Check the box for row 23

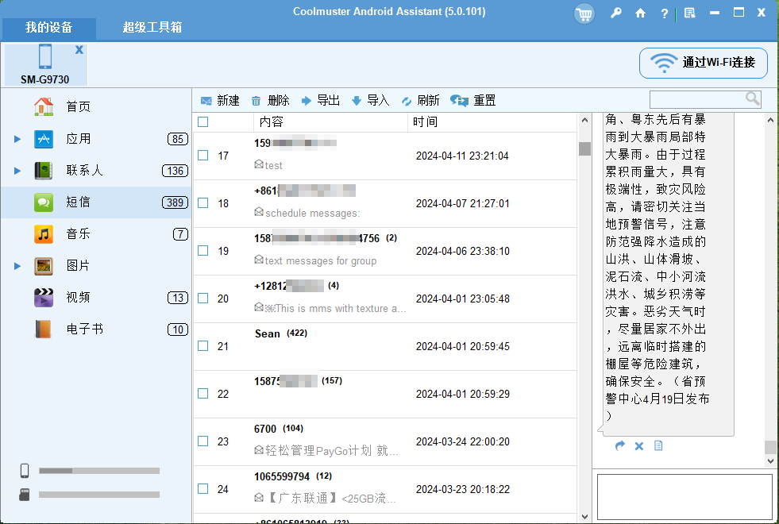tap(202, 441)
